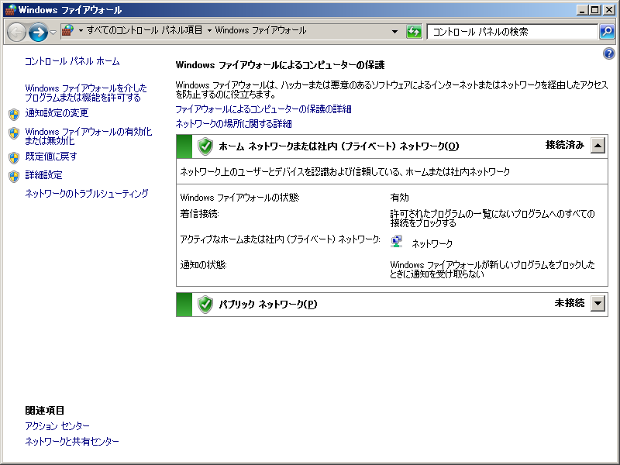Open dropdown arrow before すべてのコントロール パネル項目
Image resolution: width=620 pixels, height=465 pixels.
(81, 31)
